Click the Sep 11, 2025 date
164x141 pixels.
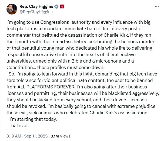36,136
